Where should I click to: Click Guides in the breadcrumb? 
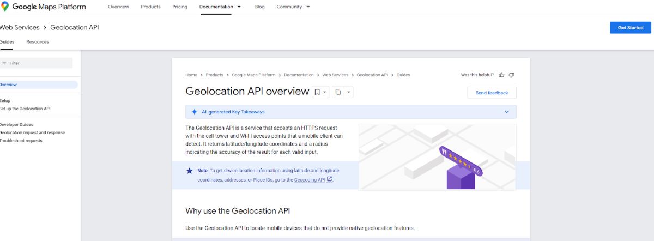point(403,75)
